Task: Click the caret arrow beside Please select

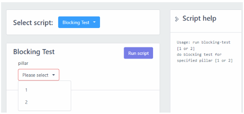Action: click(53, 75)
